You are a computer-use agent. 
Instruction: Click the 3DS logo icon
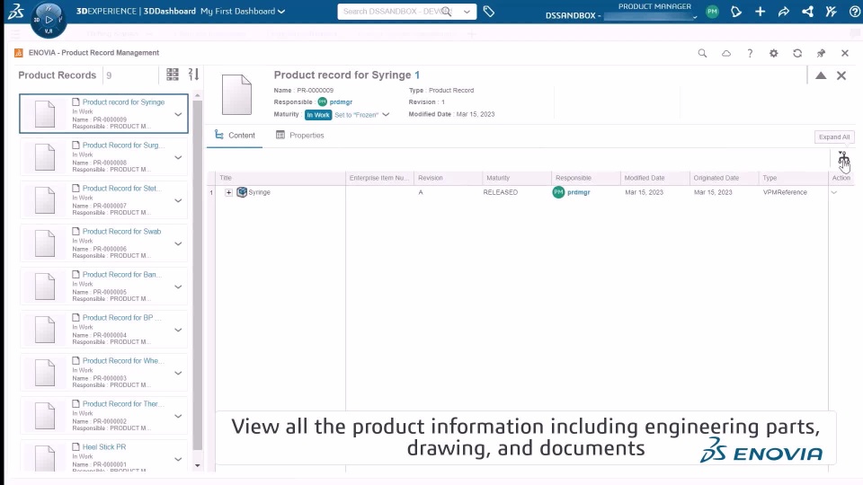click(15, 11)
